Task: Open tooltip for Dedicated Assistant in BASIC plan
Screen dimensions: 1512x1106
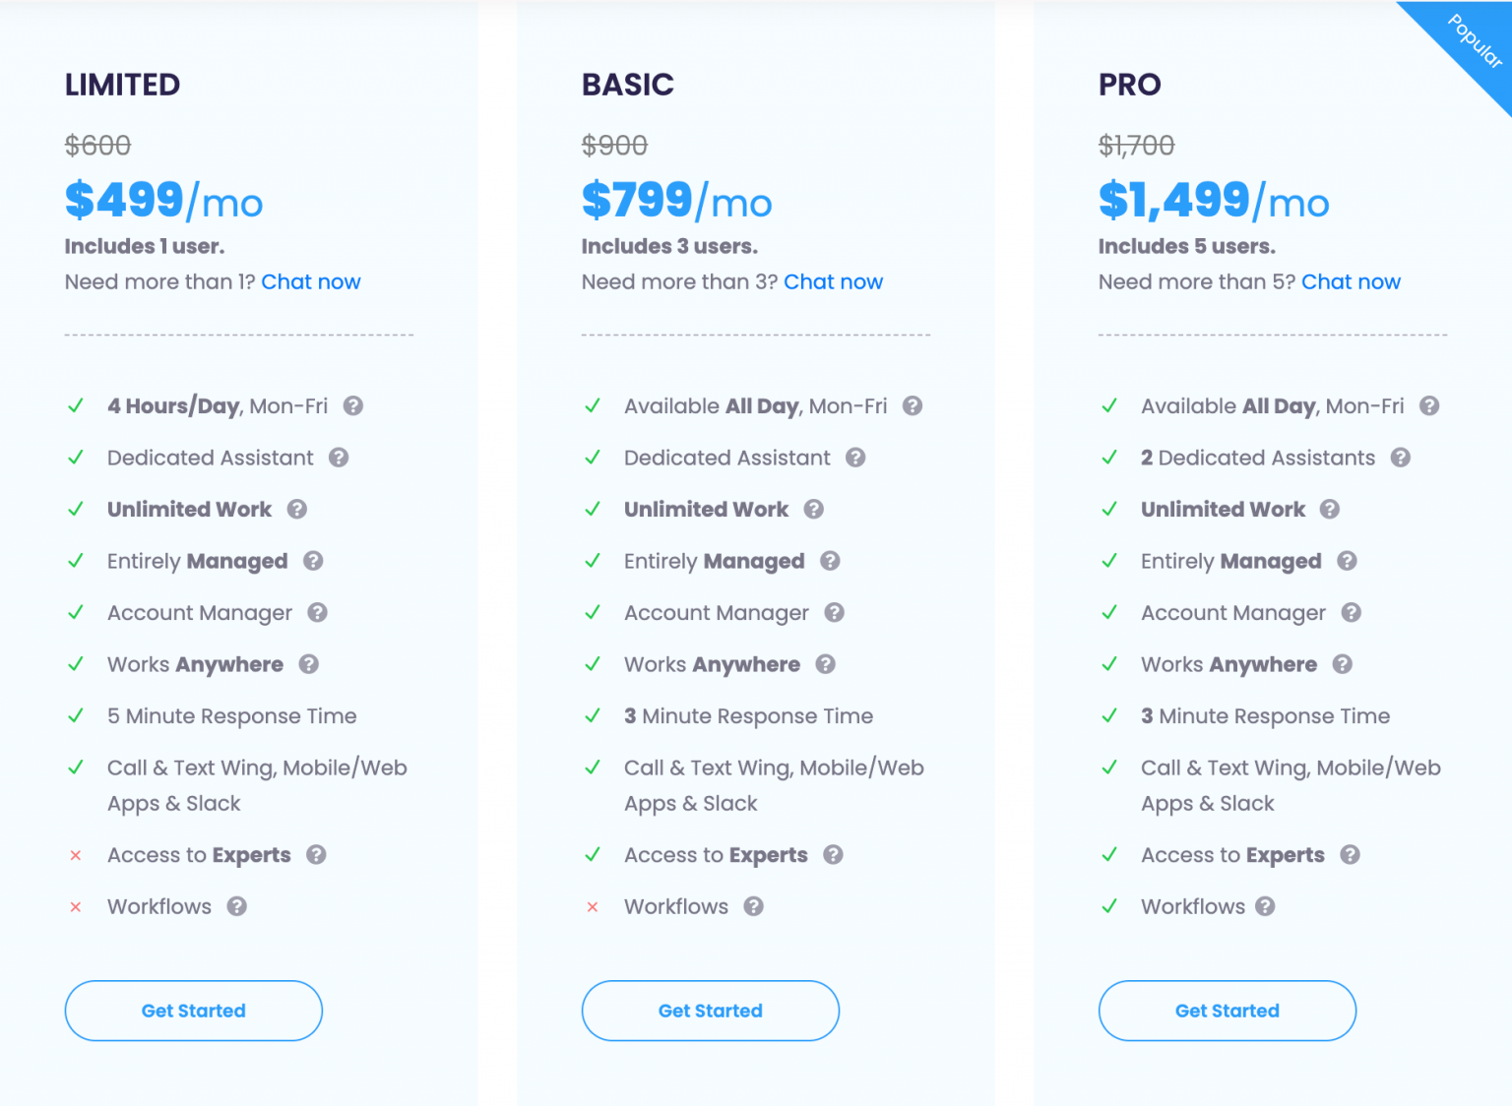Action: tap(855, 458)
